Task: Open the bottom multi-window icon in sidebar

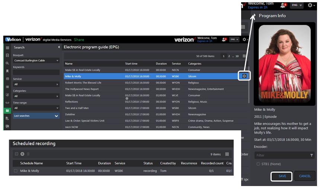Action: (7, 126)
